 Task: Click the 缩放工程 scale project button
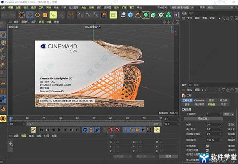click(203, 119)
